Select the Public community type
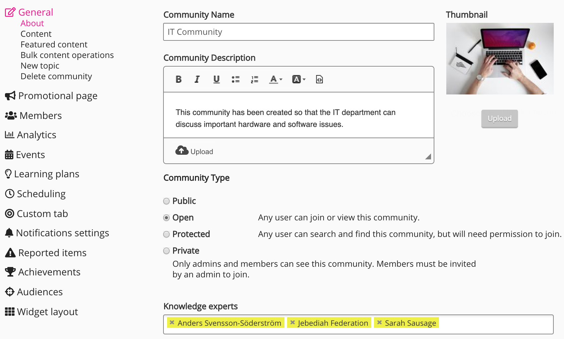This screenshot has height=339, width=564. point(166,201)
